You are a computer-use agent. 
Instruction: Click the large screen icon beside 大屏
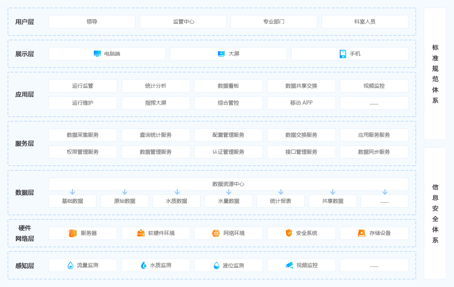click(x=221, y=54)
